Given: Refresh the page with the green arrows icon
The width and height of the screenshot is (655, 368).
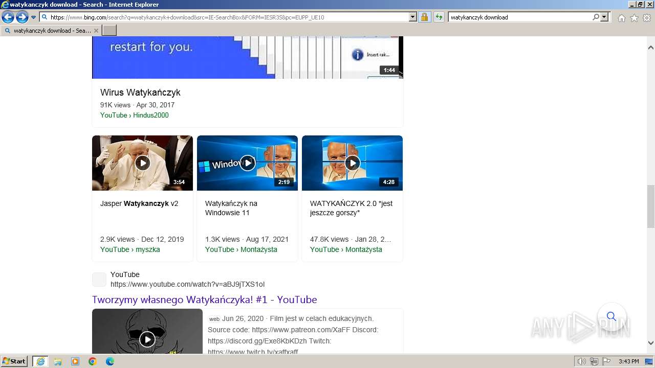Looking at the screenshot, I should [x=439, y=17].
